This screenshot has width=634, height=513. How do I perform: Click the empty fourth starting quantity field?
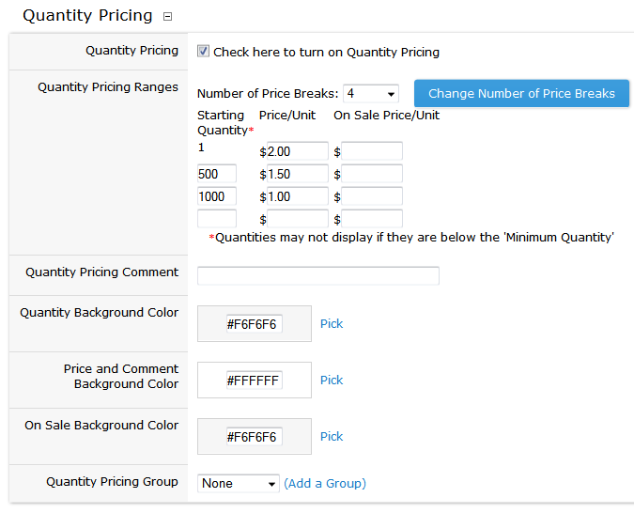[217, 219]
